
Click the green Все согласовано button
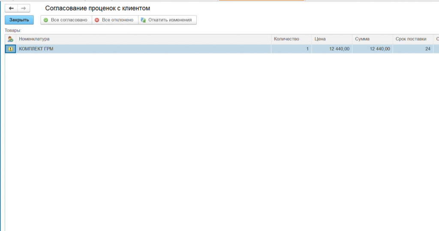[x=66, y=20]
